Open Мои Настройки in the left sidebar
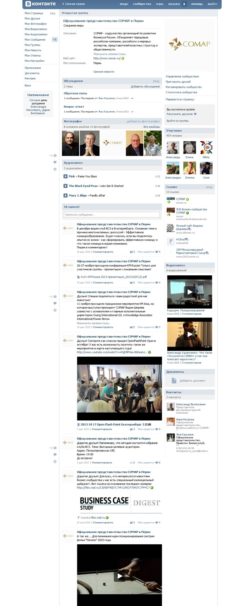 [34, 61]
